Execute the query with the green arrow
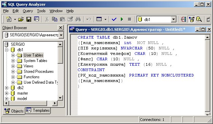Image resolution: width=213 pixels, height=124 pixels. coord(122,19)
